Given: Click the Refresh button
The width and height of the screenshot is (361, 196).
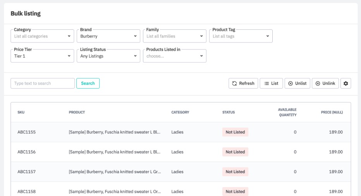Looking at the screenshot, I should (243, 84).
